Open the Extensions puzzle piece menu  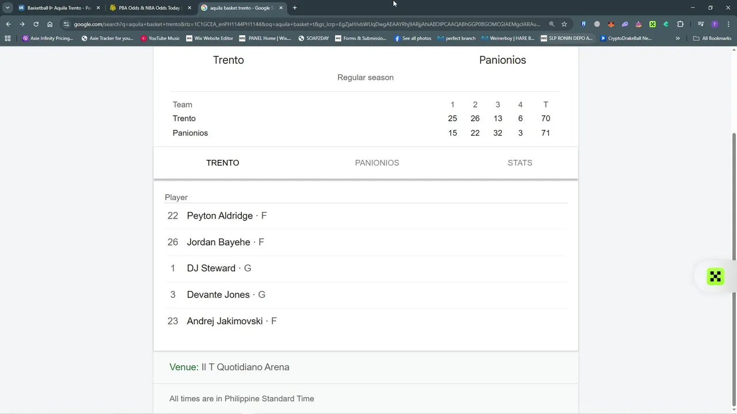(680, 24)
